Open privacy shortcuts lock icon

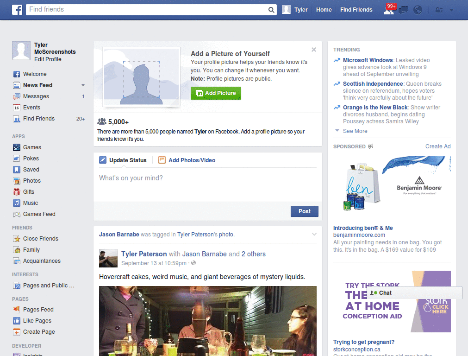pos(439,10)
